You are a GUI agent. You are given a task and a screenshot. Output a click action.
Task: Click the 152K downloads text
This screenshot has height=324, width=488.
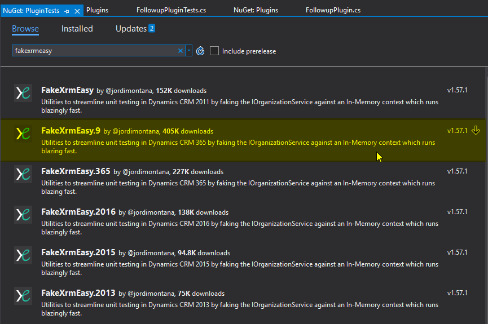[x=181, y=91]
